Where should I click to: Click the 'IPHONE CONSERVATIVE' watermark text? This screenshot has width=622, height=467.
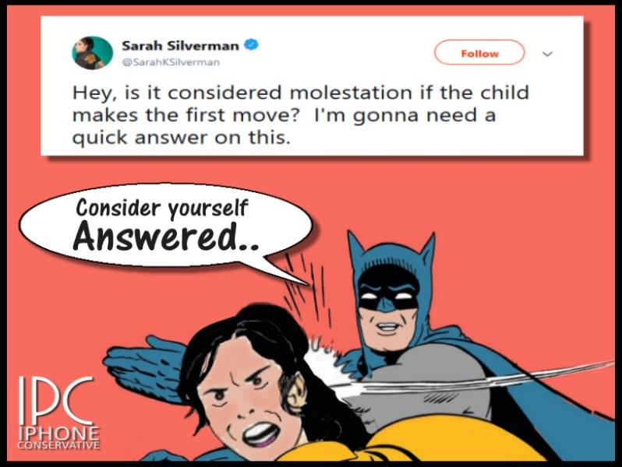click(58, 438)
